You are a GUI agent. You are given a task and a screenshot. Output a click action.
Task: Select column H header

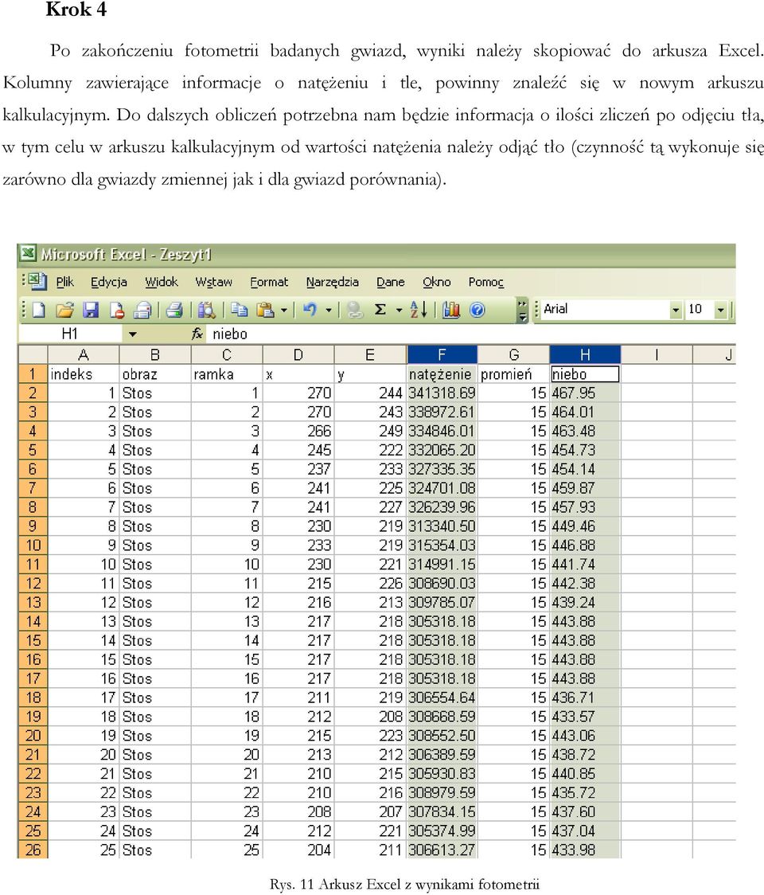point(586,354)
